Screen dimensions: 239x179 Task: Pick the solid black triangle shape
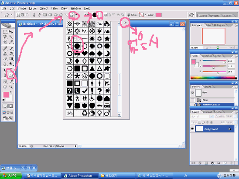(x=92, y=68)
